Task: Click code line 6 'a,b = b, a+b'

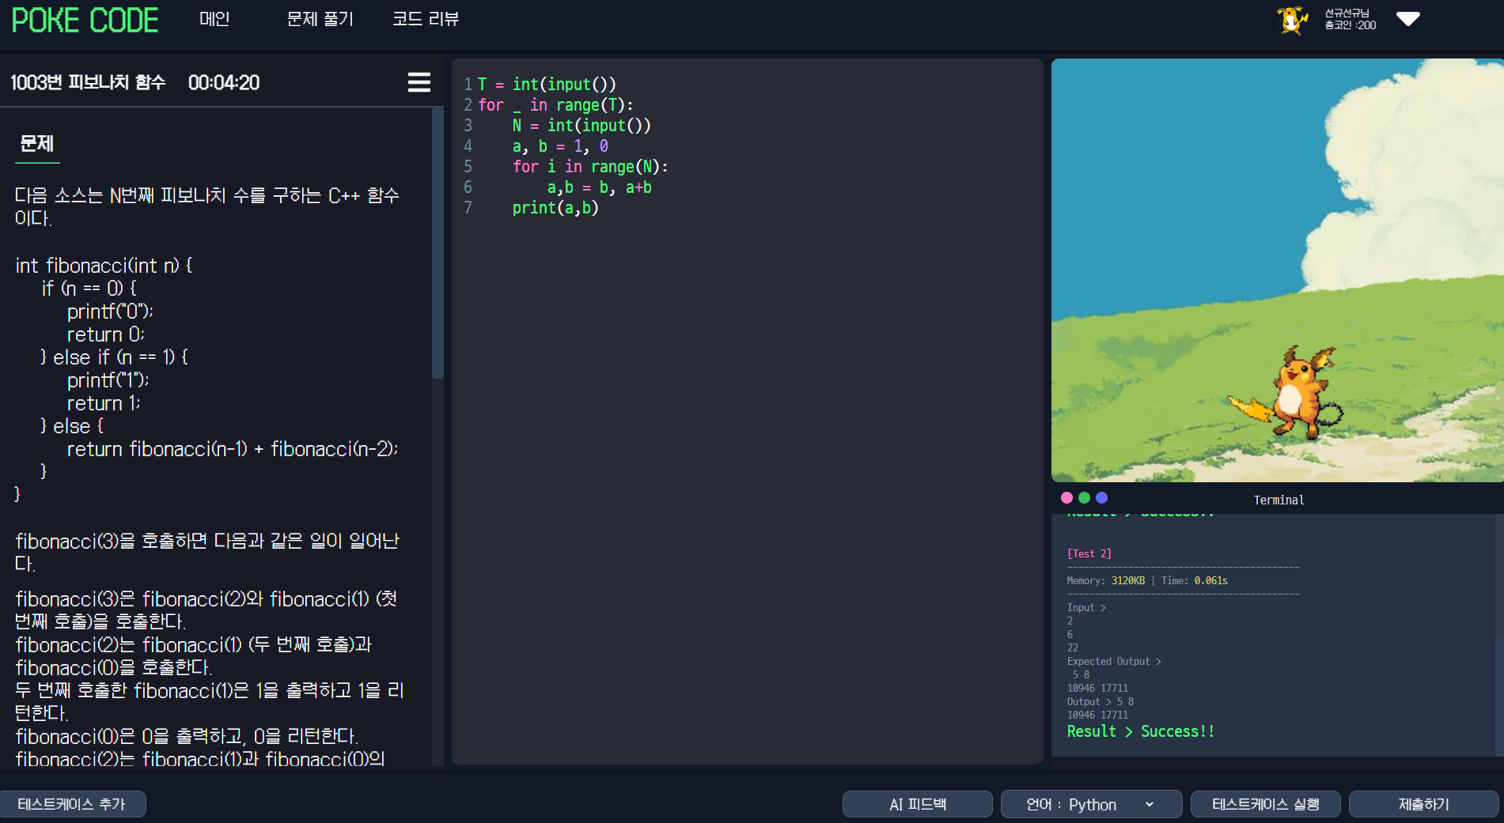Action: click(x=600, y=187)
